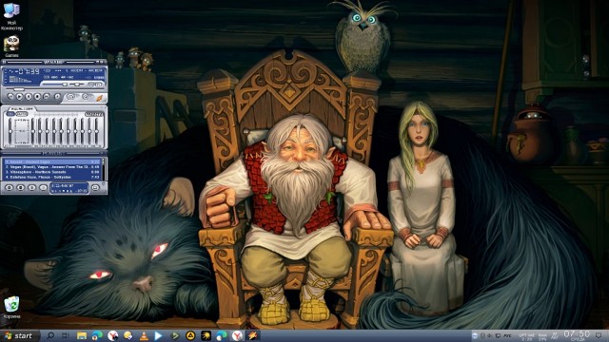The image size is (609, 342).
Task: Select fourth track in Winamp playlist
Action: (x=52, y=177)
